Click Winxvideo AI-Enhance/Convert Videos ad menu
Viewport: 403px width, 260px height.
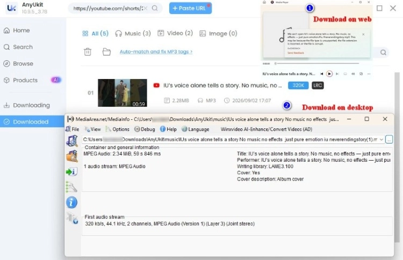[267, 129]
